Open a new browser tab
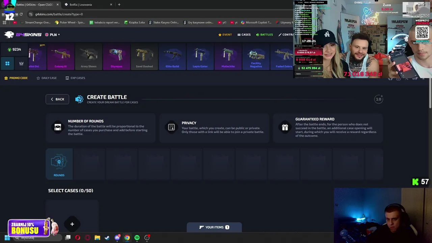The image size is (432, 243). [x=119, y=4]
